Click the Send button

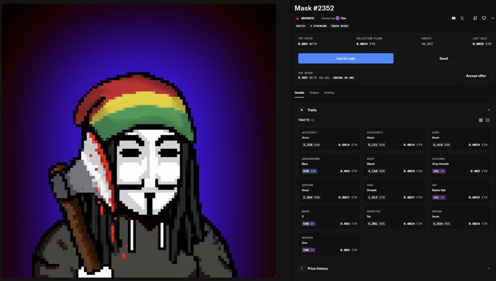click(444, 58)
